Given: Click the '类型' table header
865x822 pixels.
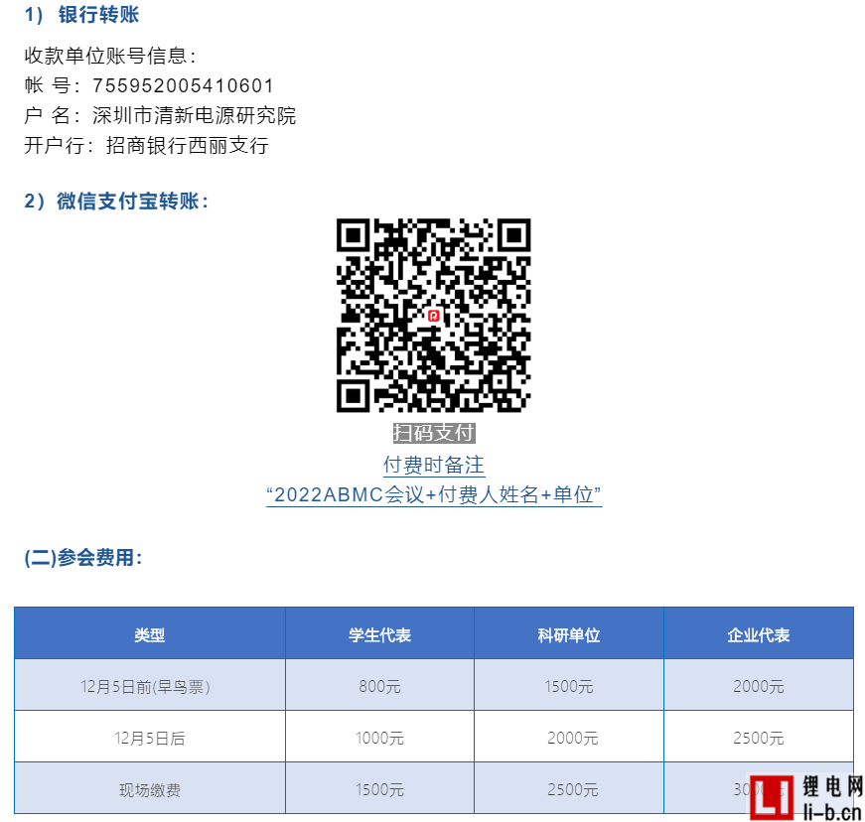Looking at the screenshot, I should click(x=150, y=635).
